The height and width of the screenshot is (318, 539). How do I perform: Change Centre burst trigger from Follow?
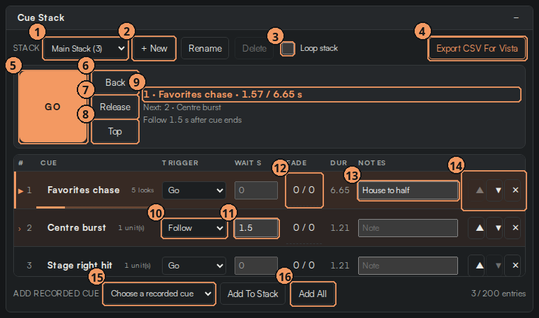point(194,228)
